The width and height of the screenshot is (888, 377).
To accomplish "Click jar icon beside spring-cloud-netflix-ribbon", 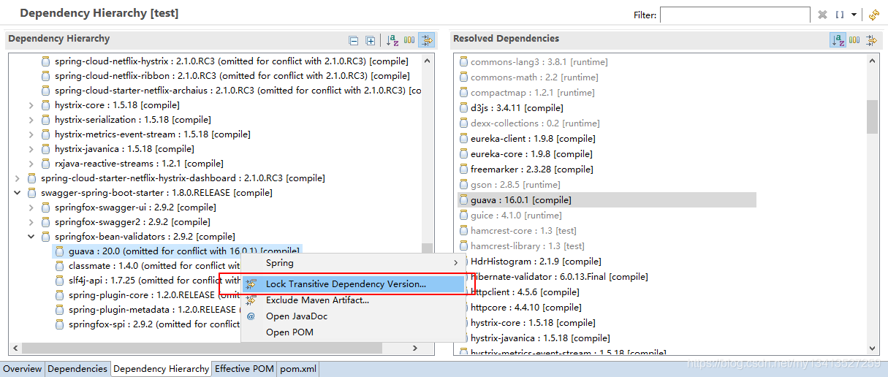I will (x=46, y=76).
